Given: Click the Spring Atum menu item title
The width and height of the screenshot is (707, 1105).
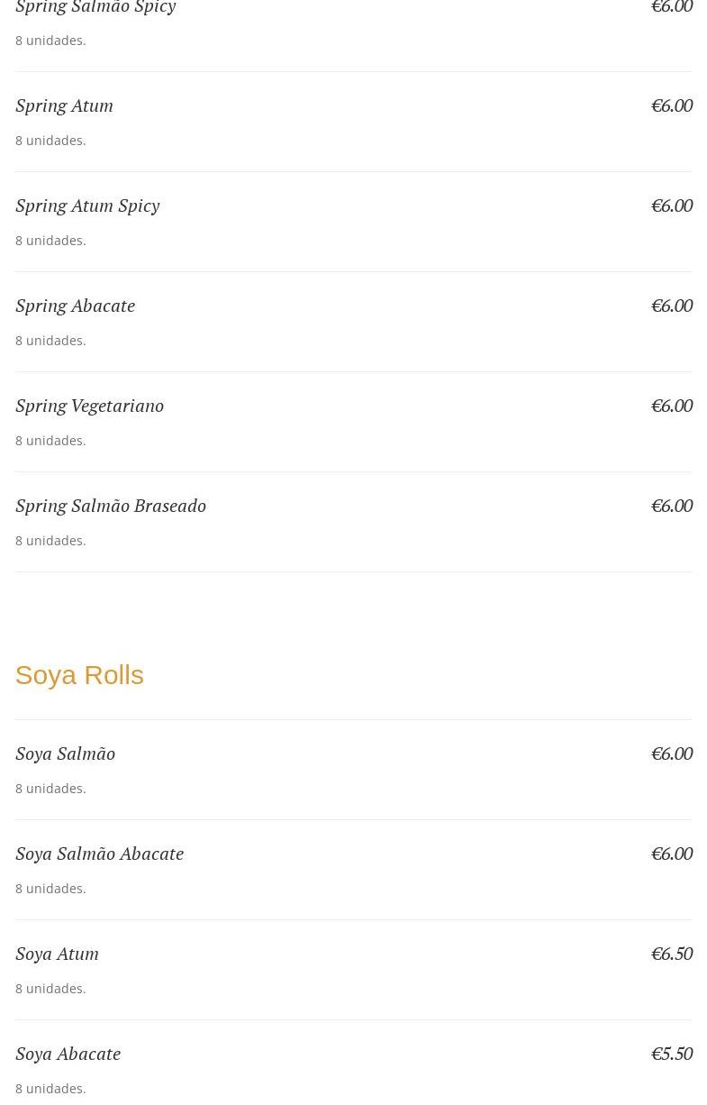Looking at the screenshot, I should tap(64, 105).
